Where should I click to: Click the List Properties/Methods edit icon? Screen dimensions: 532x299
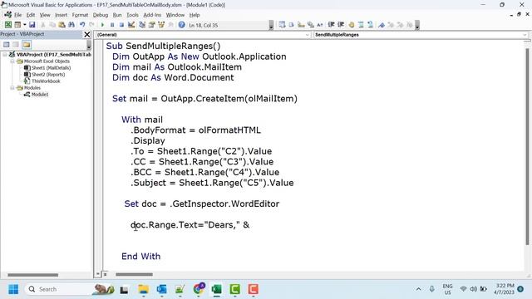pos(282,25)
